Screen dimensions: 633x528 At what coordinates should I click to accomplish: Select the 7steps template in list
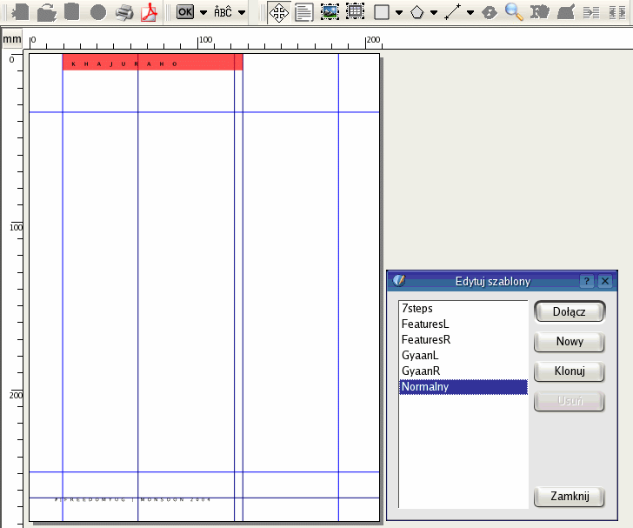pos(417,309)
